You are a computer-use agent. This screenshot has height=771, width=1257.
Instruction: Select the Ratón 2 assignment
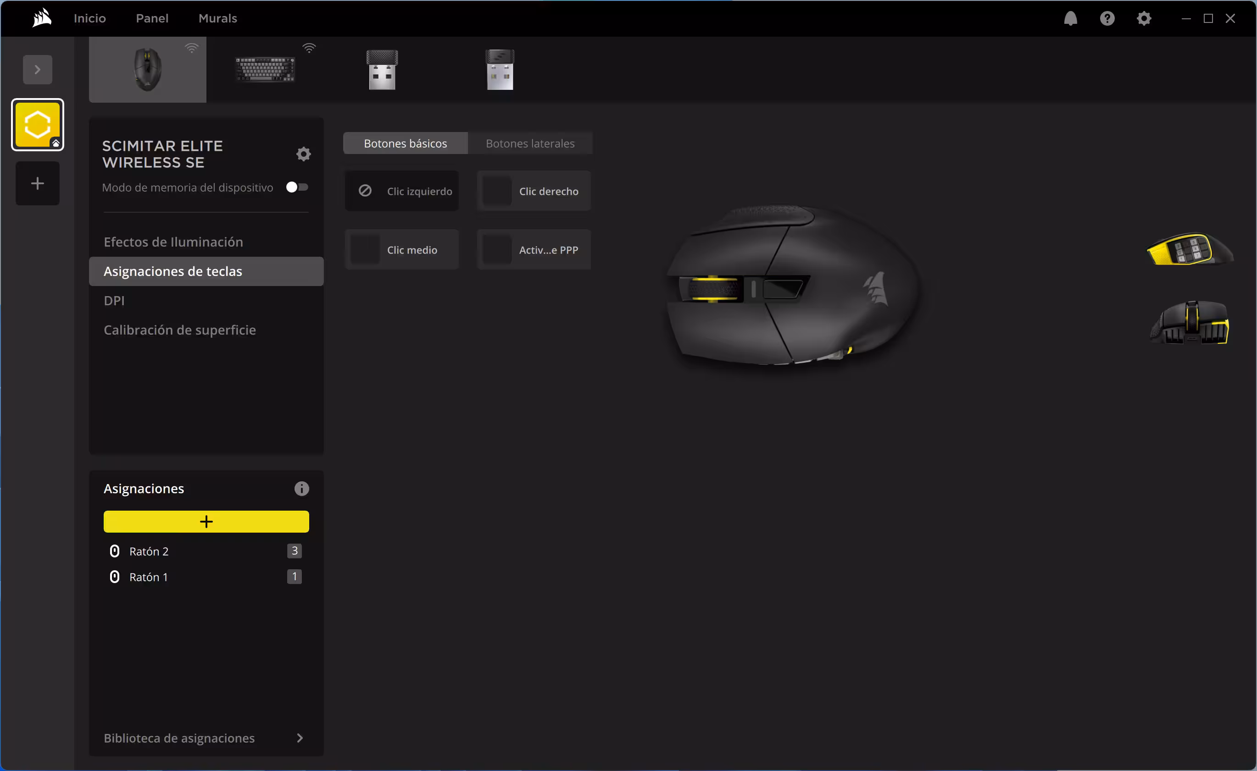(x=206, y=551)
